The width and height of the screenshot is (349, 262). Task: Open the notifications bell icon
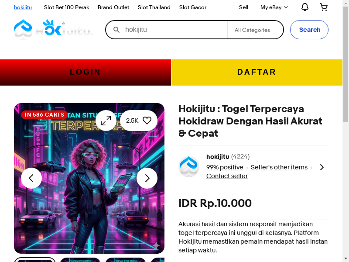(x=305, y=7)
